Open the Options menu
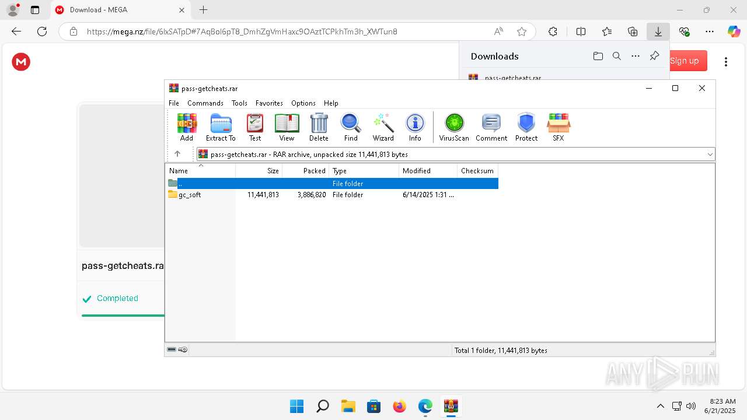 pyautogui.click(x=303, y=103)
